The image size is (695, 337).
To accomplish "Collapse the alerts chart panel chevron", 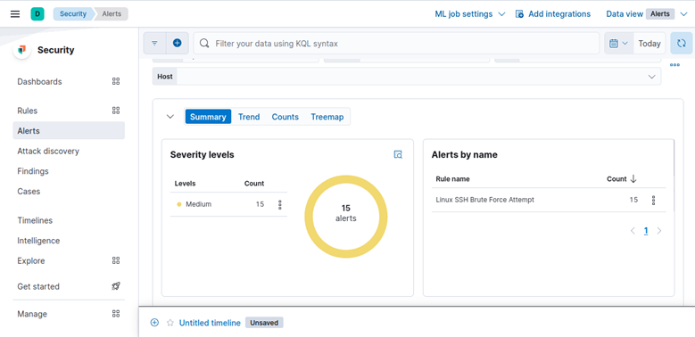I will pos(170,117).
